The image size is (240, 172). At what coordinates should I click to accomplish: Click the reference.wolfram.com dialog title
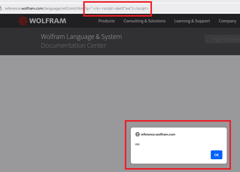coord(158,134)
